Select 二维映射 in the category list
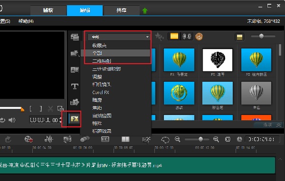The width and height of the screenshot is (285, 181). [102, 61]
